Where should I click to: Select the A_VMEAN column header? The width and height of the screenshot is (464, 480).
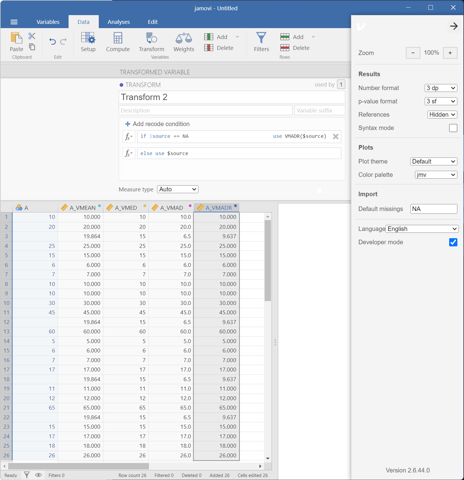pyautogui.click(x=80, y=208)
